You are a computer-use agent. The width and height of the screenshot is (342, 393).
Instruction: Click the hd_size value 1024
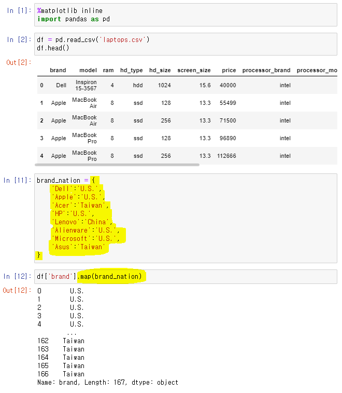tap(164, 85)
